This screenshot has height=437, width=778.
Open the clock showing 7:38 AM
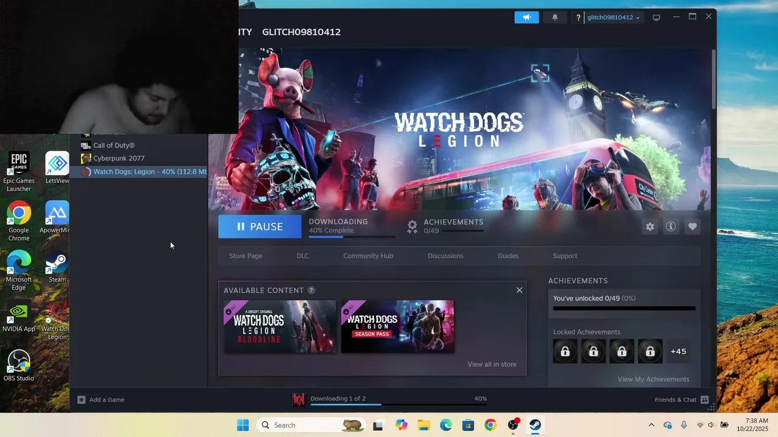(752, 425)
